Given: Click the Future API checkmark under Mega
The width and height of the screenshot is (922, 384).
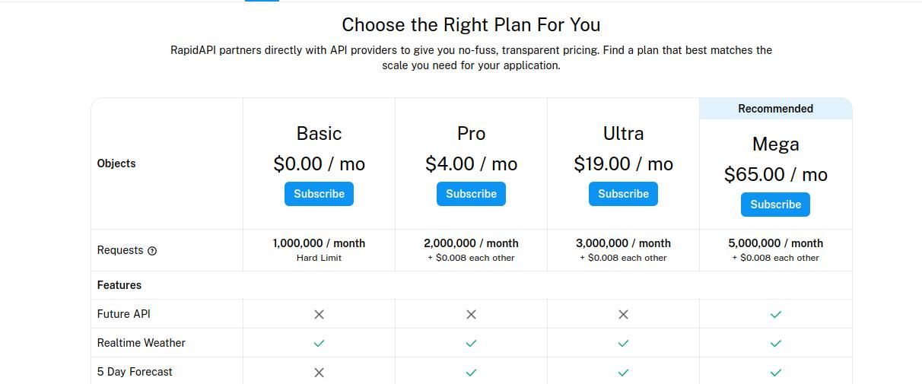Looking at the screenshot, I should point(775,314).
